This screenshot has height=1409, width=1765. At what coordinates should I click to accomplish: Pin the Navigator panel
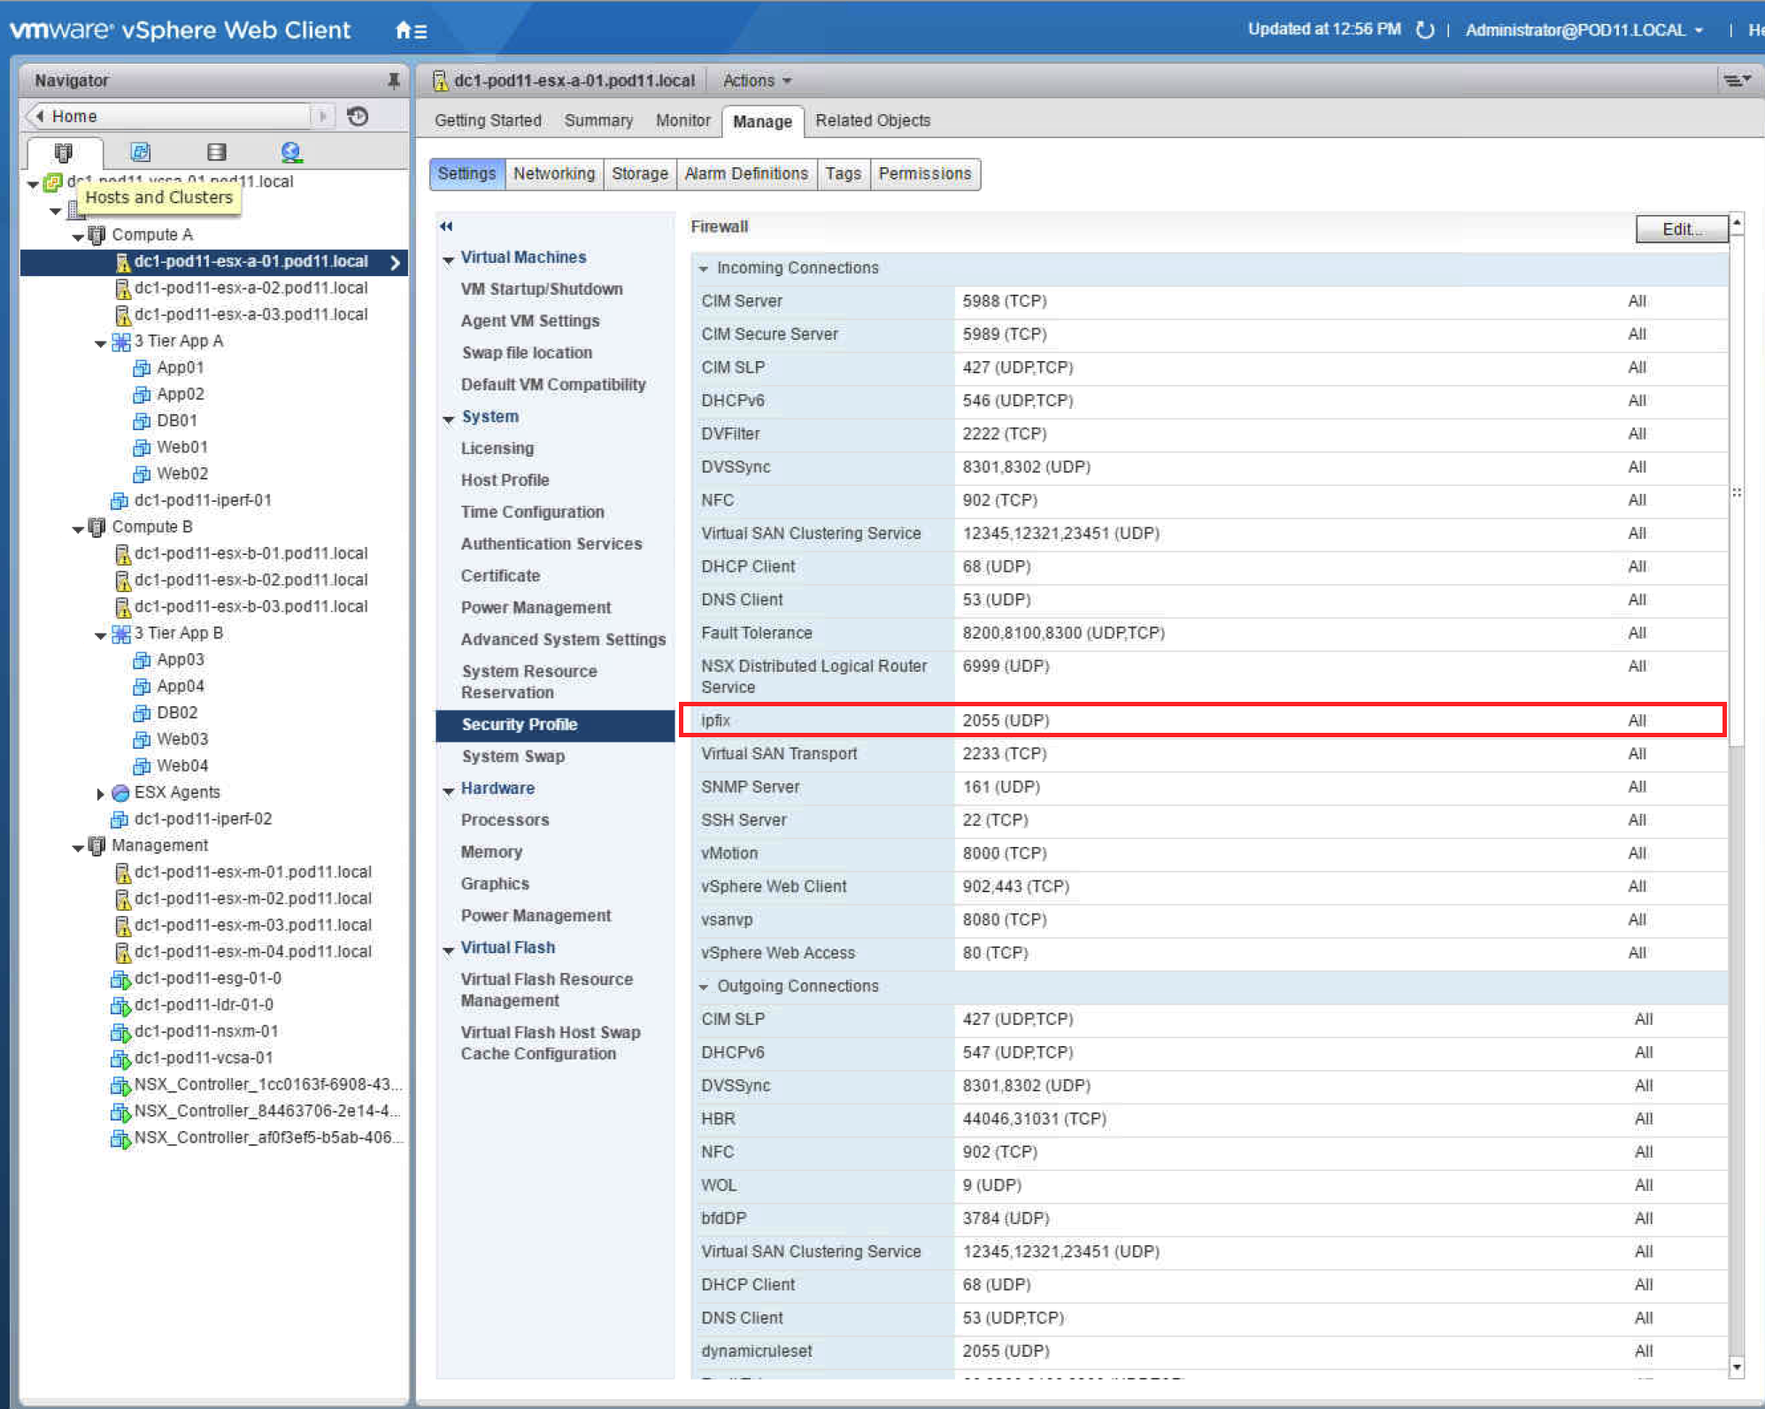point(394,81)
